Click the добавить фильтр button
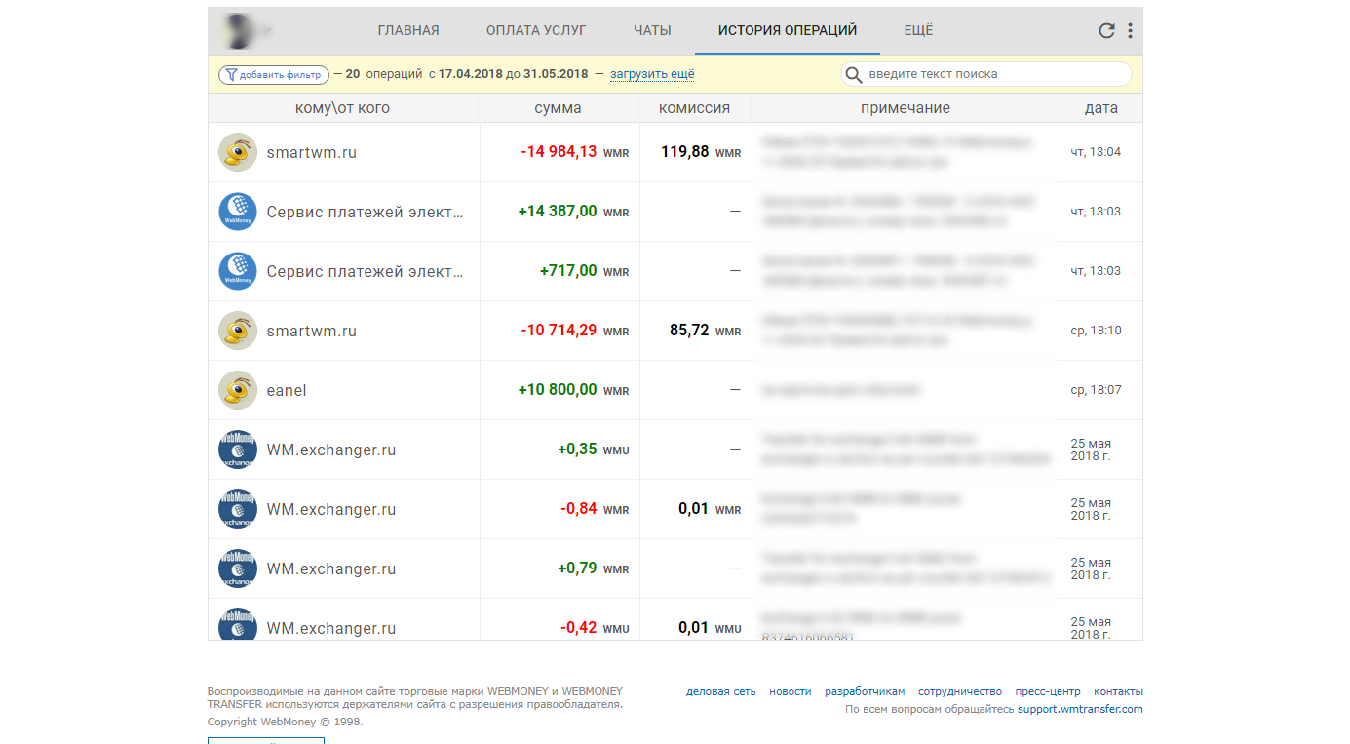 273,74
